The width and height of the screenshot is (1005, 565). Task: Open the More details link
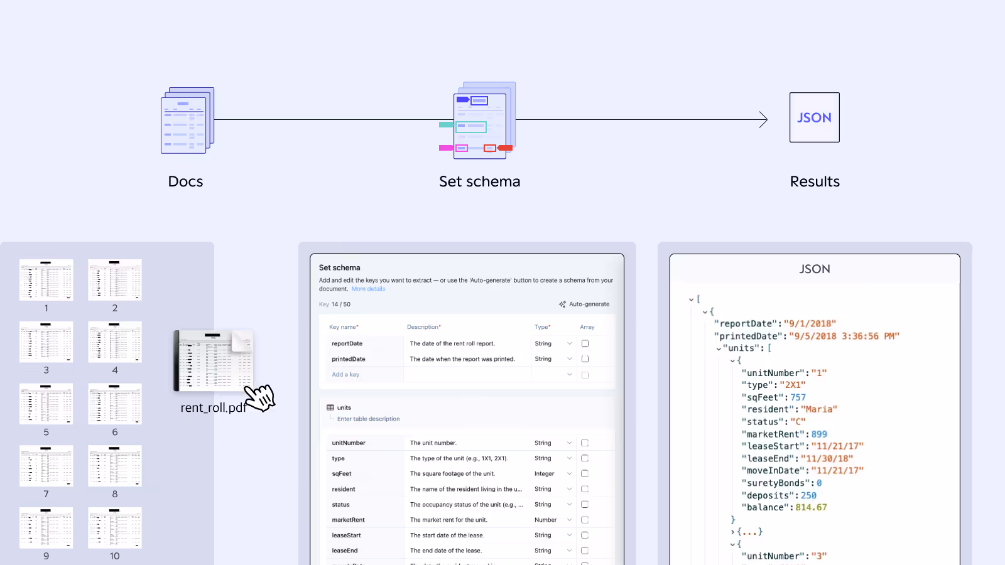click(x=368, y=289)
